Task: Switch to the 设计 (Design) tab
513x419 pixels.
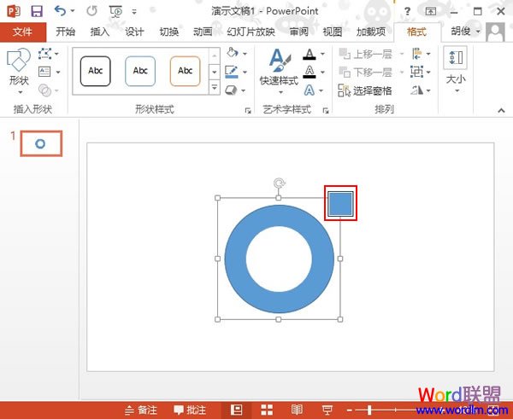Action: pos(134,32)
